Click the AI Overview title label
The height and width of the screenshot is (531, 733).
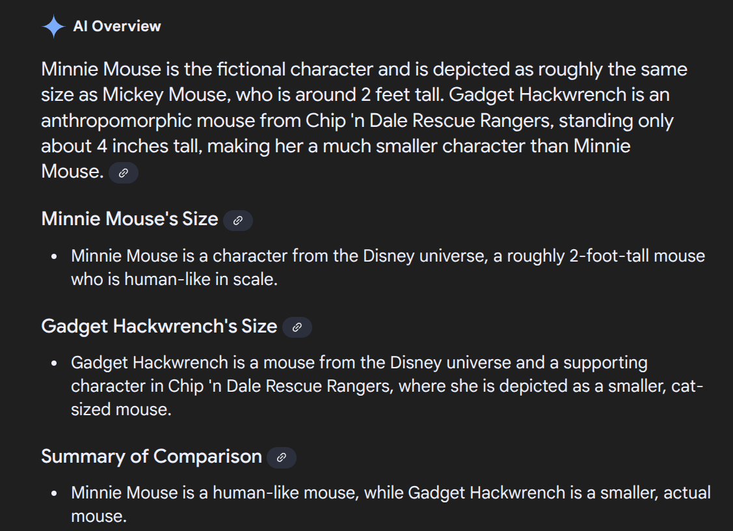click(x=117, y=27)
